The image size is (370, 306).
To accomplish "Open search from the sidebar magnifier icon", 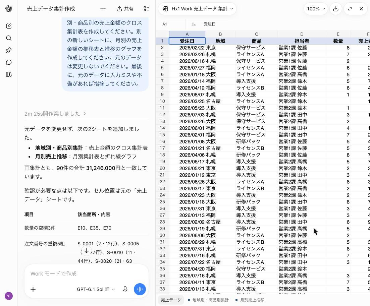I will 9,38.
